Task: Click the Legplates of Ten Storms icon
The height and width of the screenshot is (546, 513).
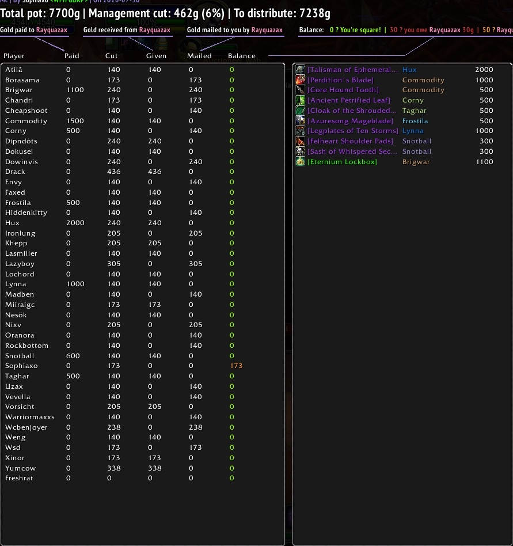Action: 300,131
